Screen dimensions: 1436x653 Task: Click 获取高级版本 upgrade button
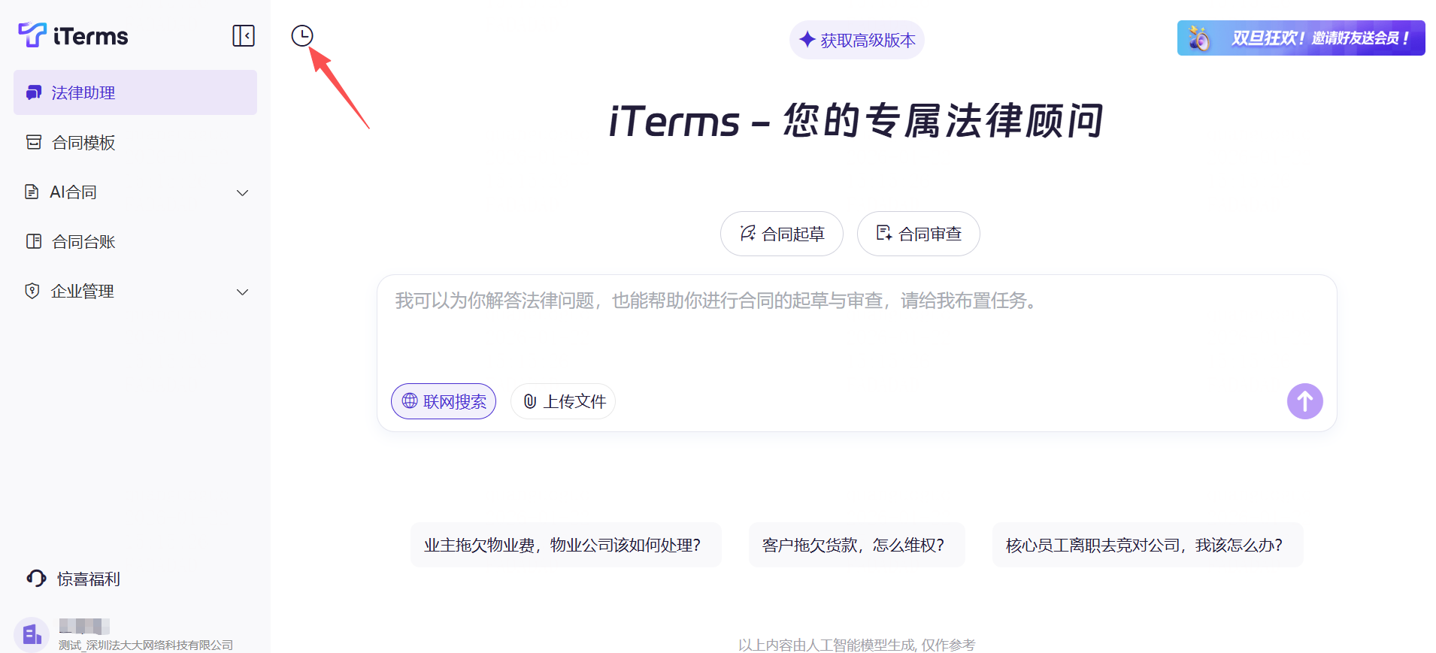click(x=856, y=40)
